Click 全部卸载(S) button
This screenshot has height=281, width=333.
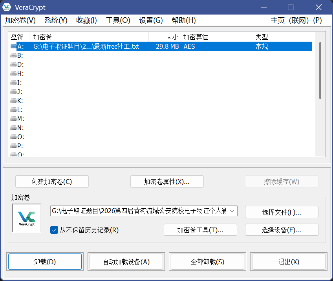coord(207,261)
